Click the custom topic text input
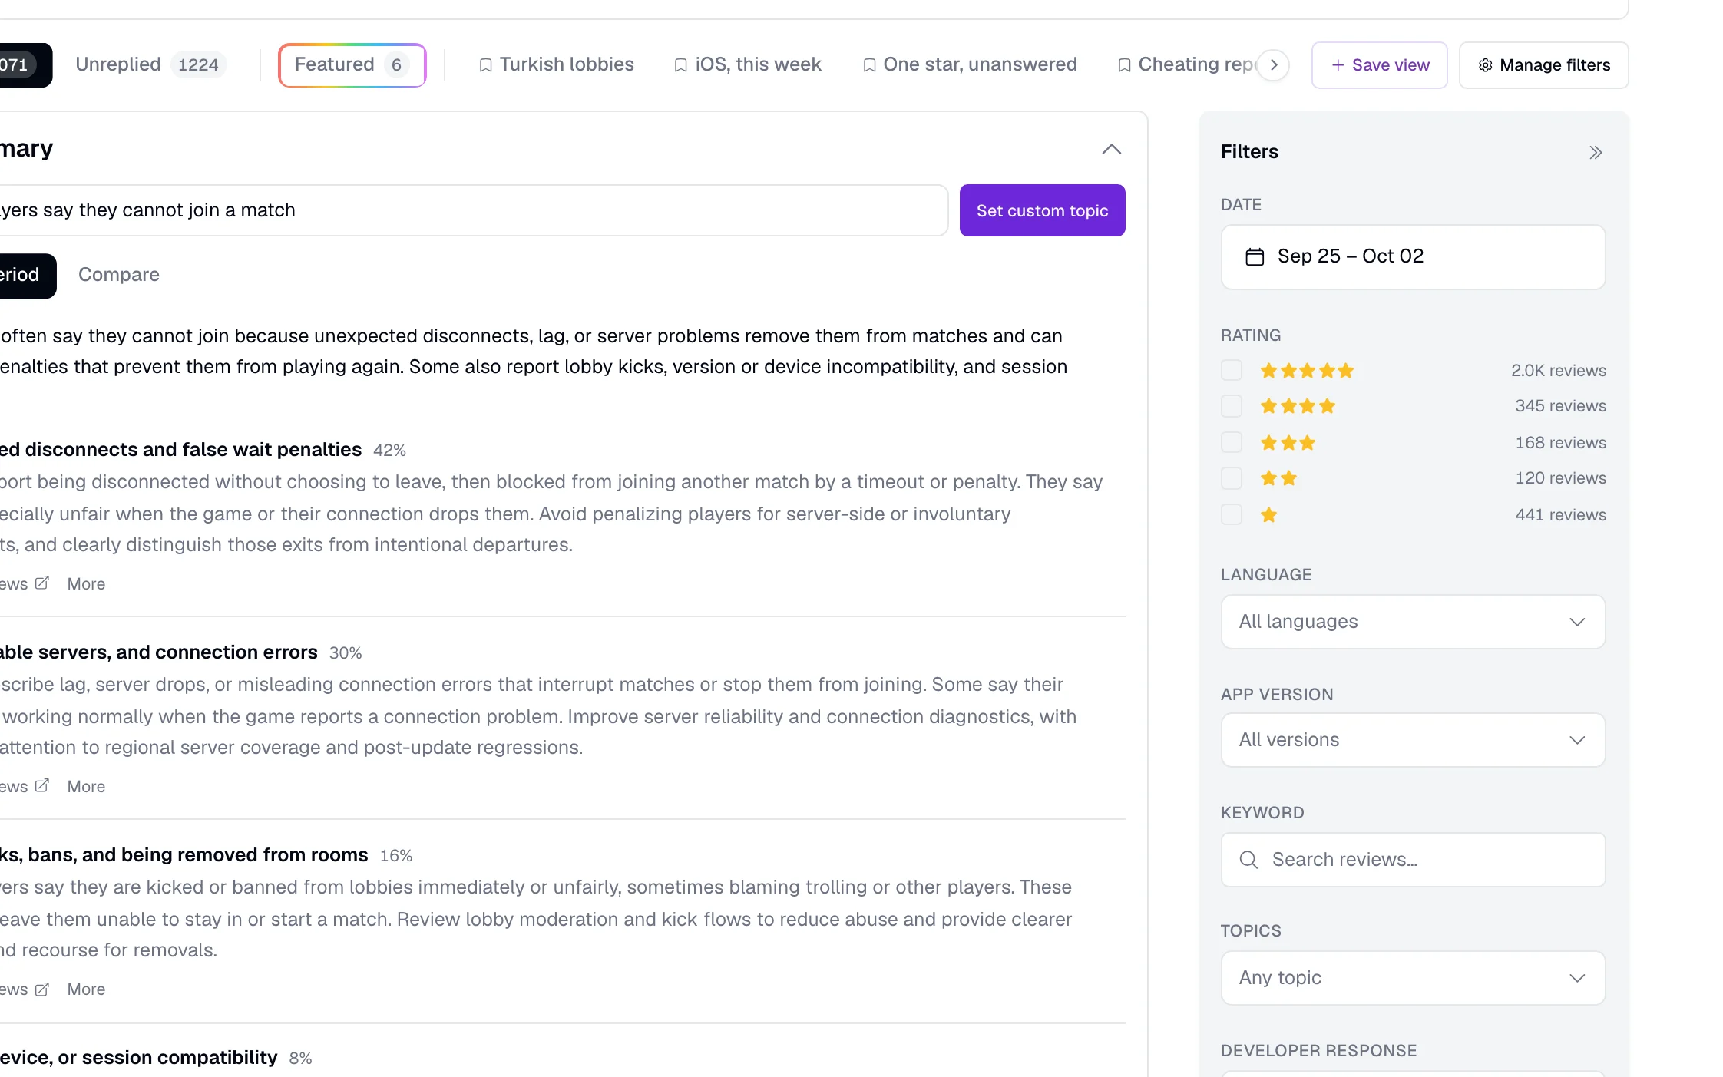1723x1077 pixels. [473, 210]
